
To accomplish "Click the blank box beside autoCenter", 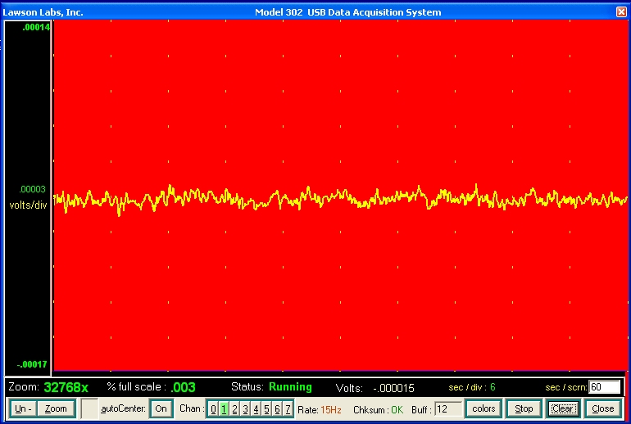I will click(89, 408).
